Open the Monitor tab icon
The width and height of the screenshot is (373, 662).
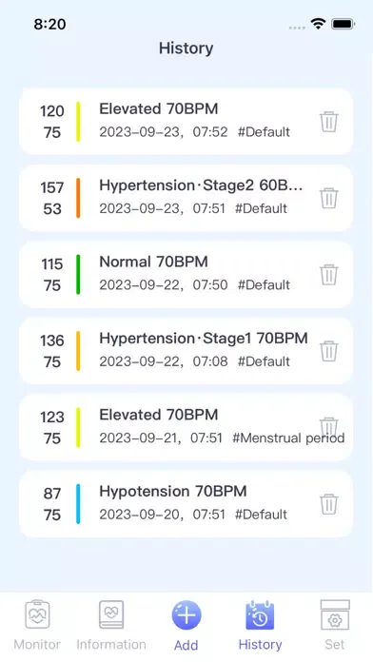37,614
